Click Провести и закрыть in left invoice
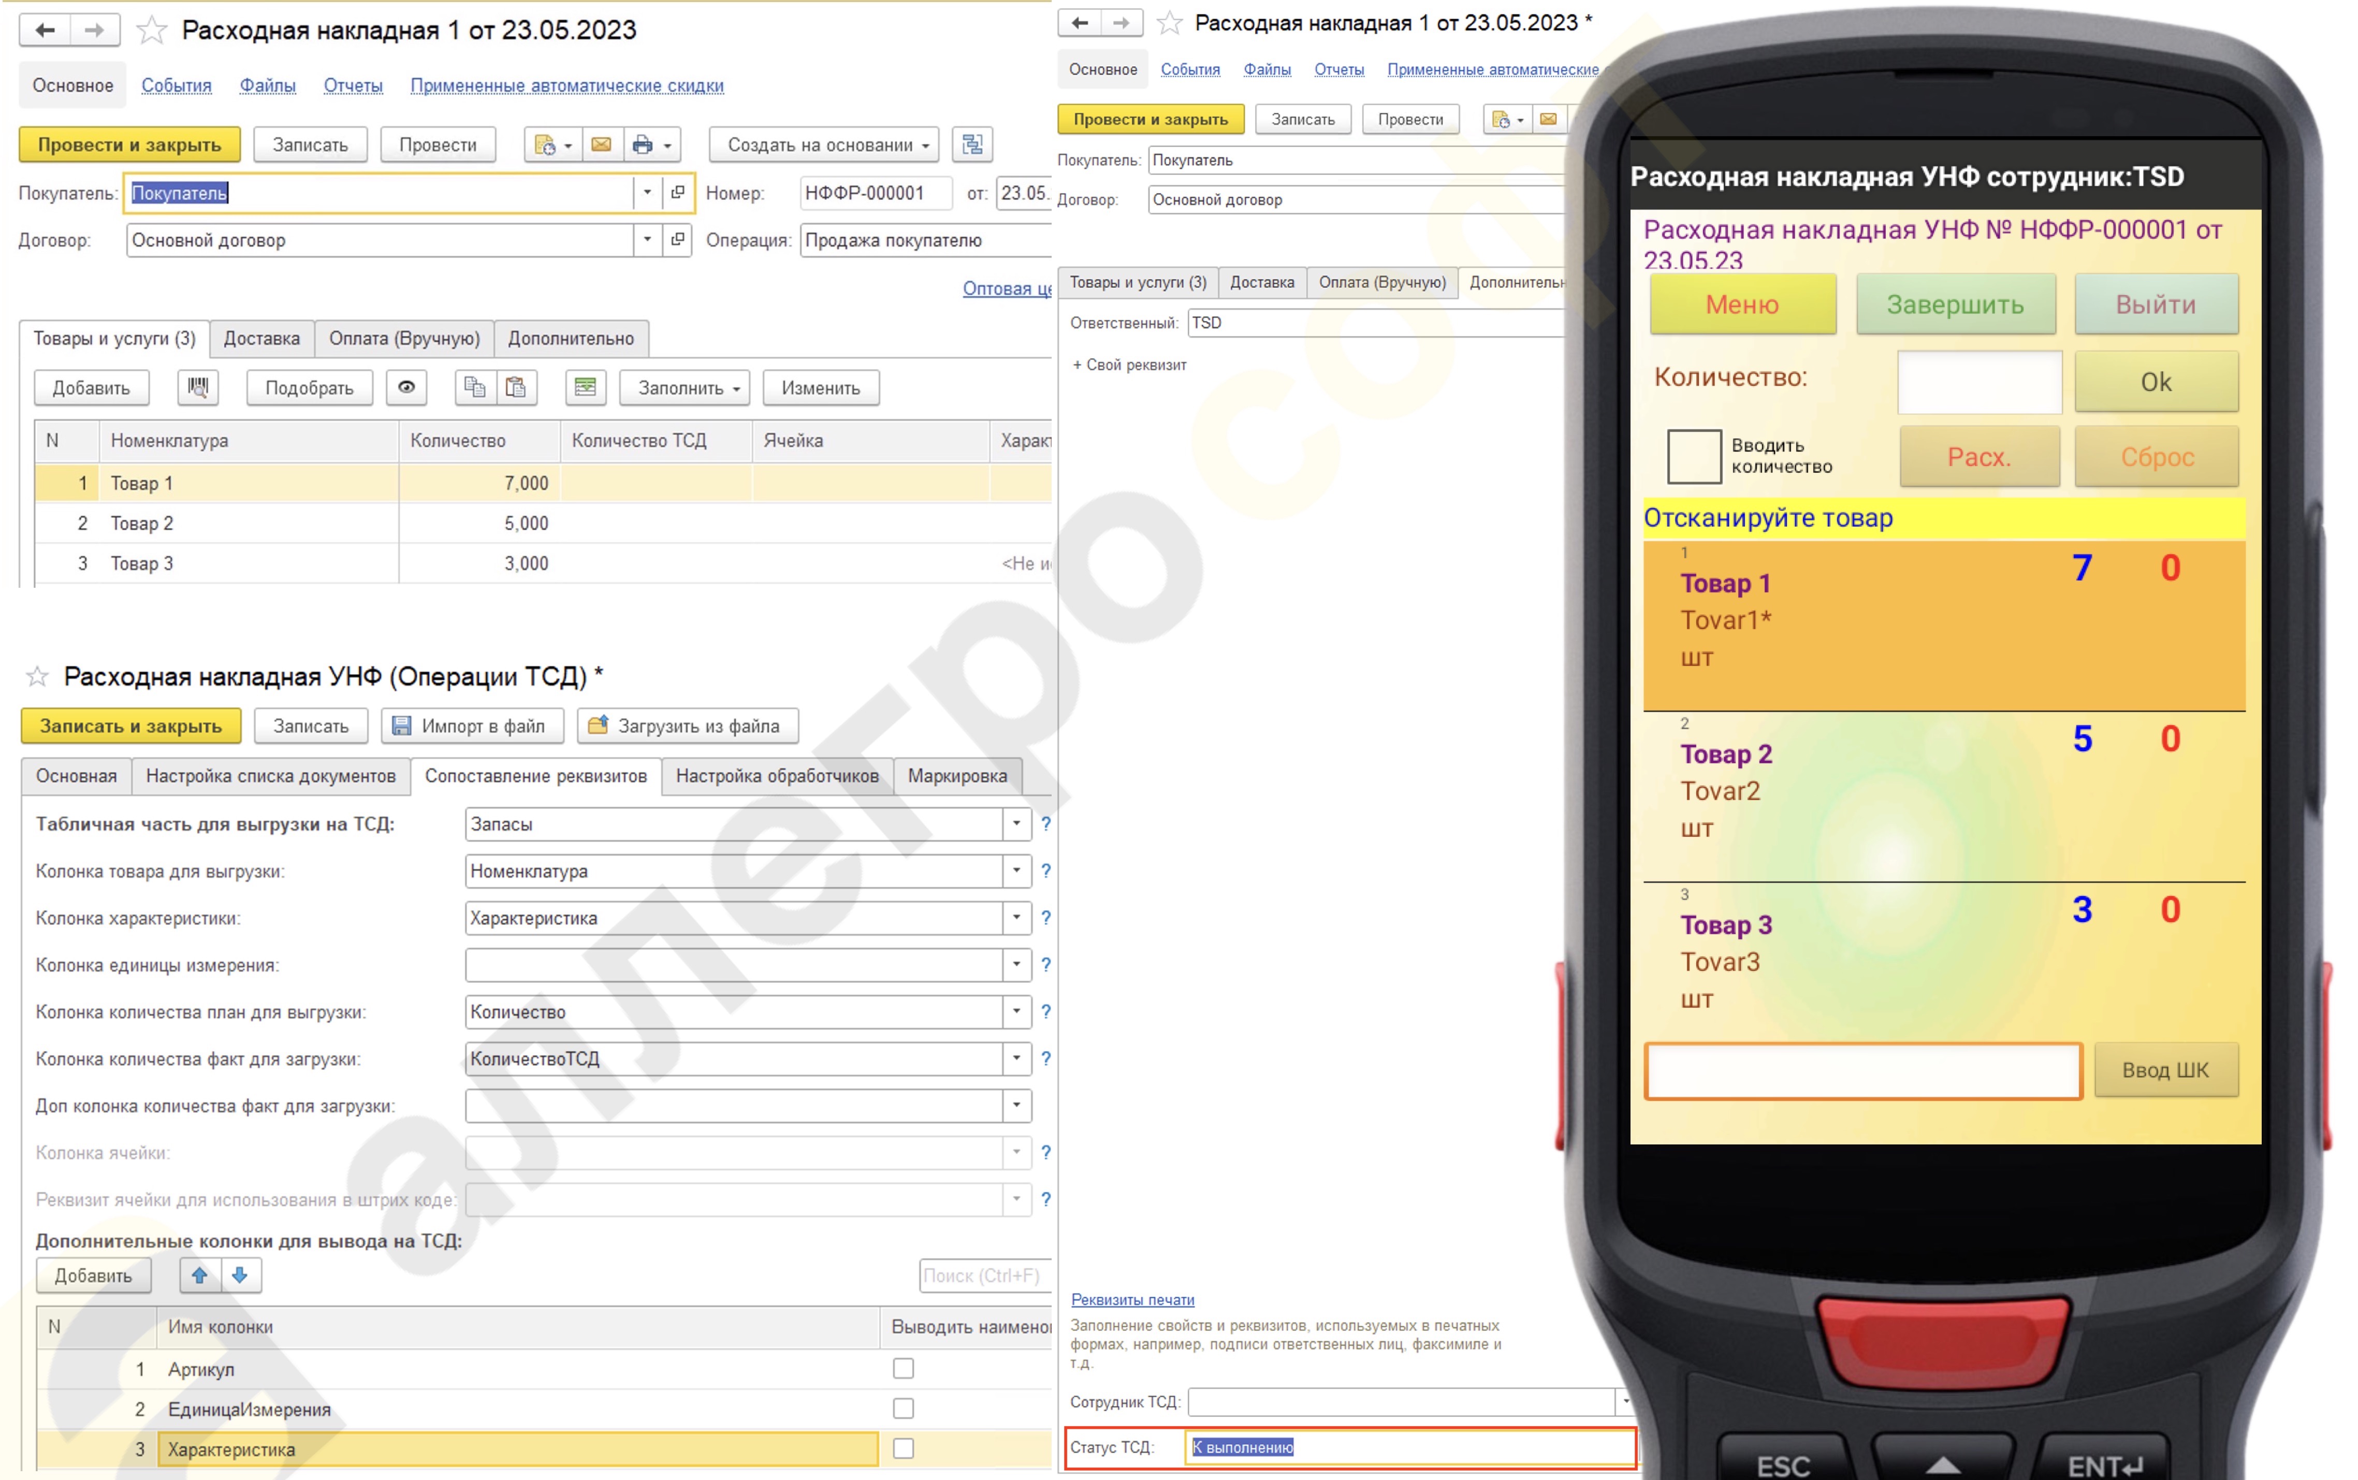This screenshot has height=1480, width=2358. coord(129,145)
